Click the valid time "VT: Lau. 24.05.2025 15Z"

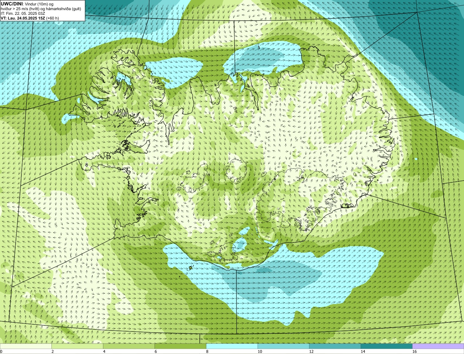click(23, 18)
